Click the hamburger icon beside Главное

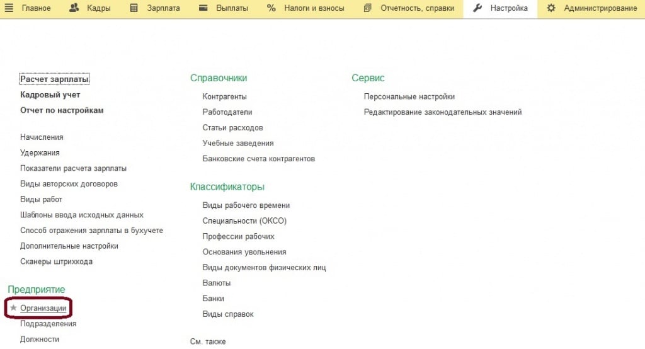pos(9,8)
